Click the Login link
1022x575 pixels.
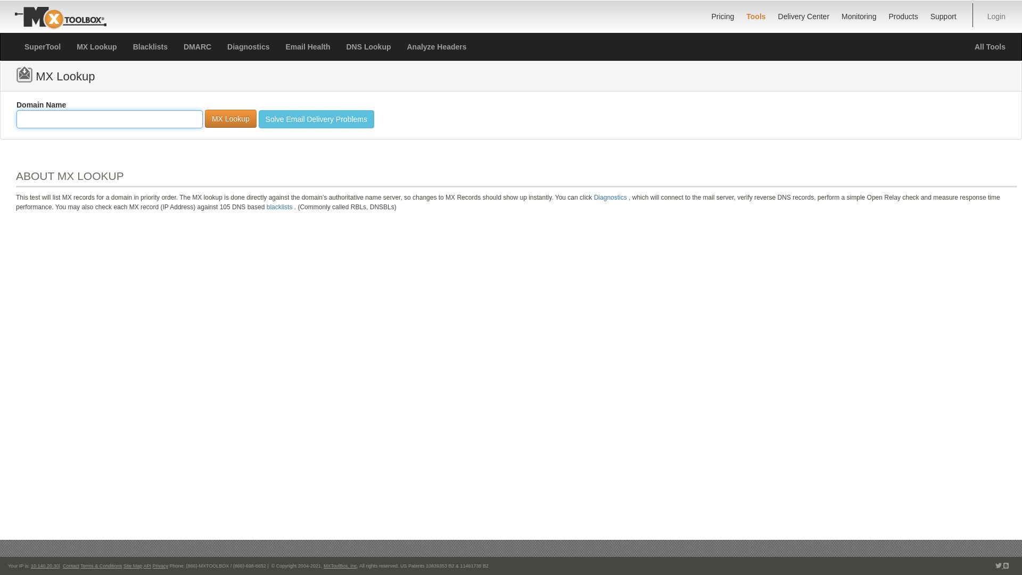[996, 17]
